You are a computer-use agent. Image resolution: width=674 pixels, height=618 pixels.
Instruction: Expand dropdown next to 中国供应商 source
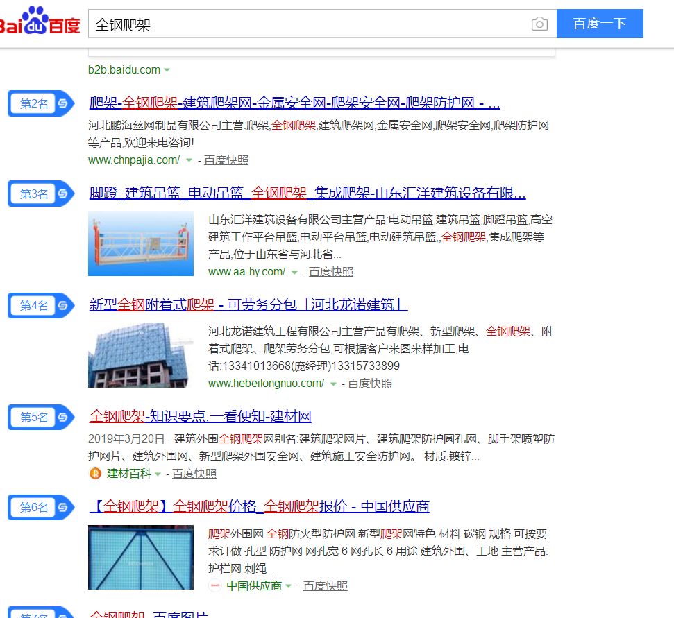(289, 586)
